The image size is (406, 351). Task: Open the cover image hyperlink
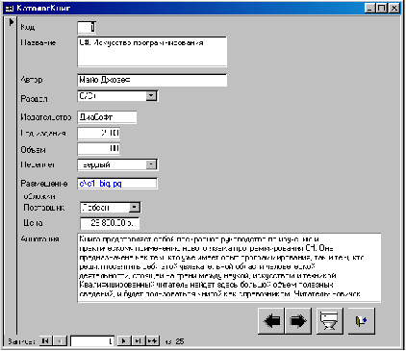100,184
